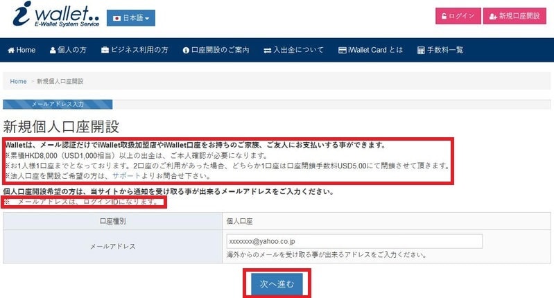Click the 海外からのメール hint text
This screenshot has width=554, height=298.
point(327,255)
